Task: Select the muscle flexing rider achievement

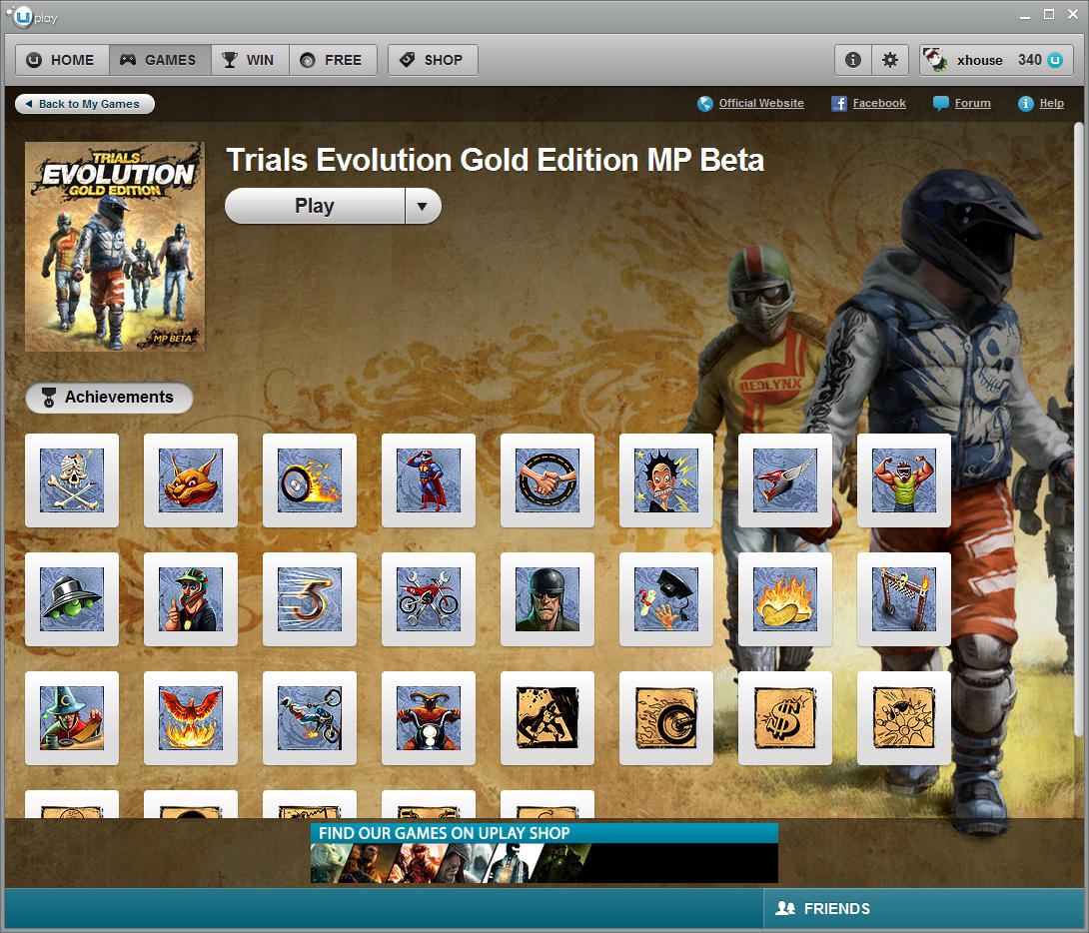Action: (903, 480)
